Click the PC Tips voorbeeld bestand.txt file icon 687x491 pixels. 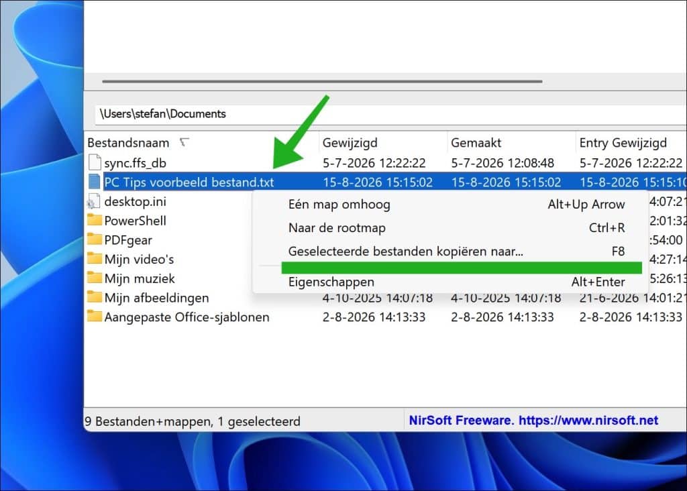coord(94,182)
